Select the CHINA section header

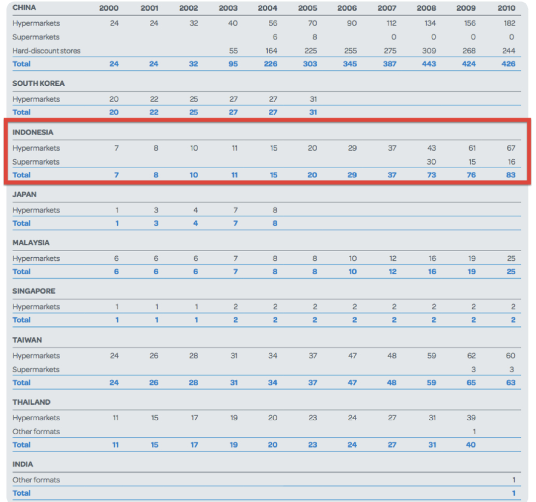pyautogui.click(x=24, y=8)
